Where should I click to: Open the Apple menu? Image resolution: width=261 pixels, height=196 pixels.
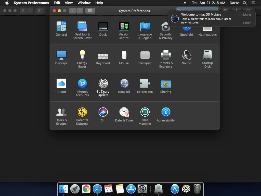7,3
